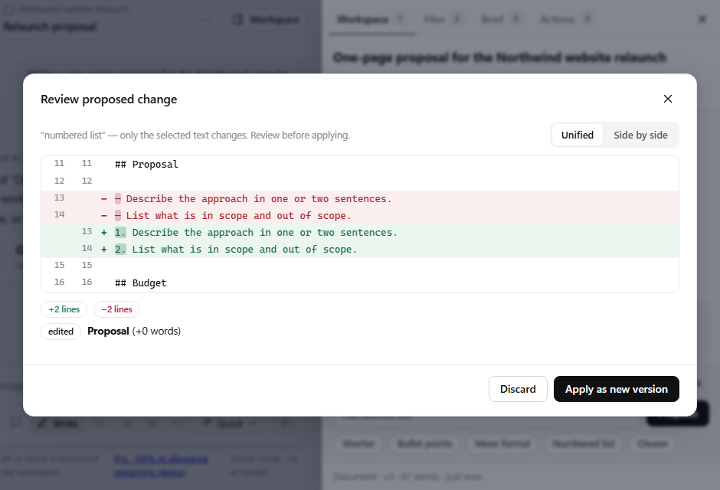Click the '## Proposal' diff line
The height and width of the screenshot is (490, 720).
359,165
